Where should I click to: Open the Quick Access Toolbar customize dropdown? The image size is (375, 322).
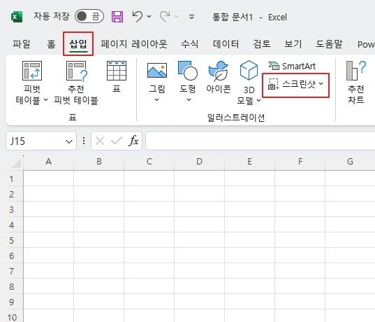click(191, 17)
